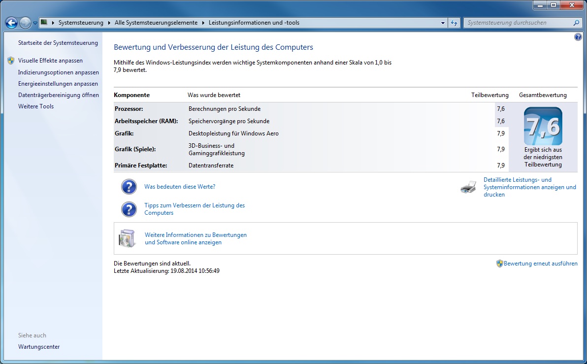
Task: Select Systemsteuerung breadcrumb
Action: coord(81,23)
